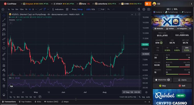Select the brush drawing tool
The width and height of the screenshot is (194, 105).
pos(4,39)
